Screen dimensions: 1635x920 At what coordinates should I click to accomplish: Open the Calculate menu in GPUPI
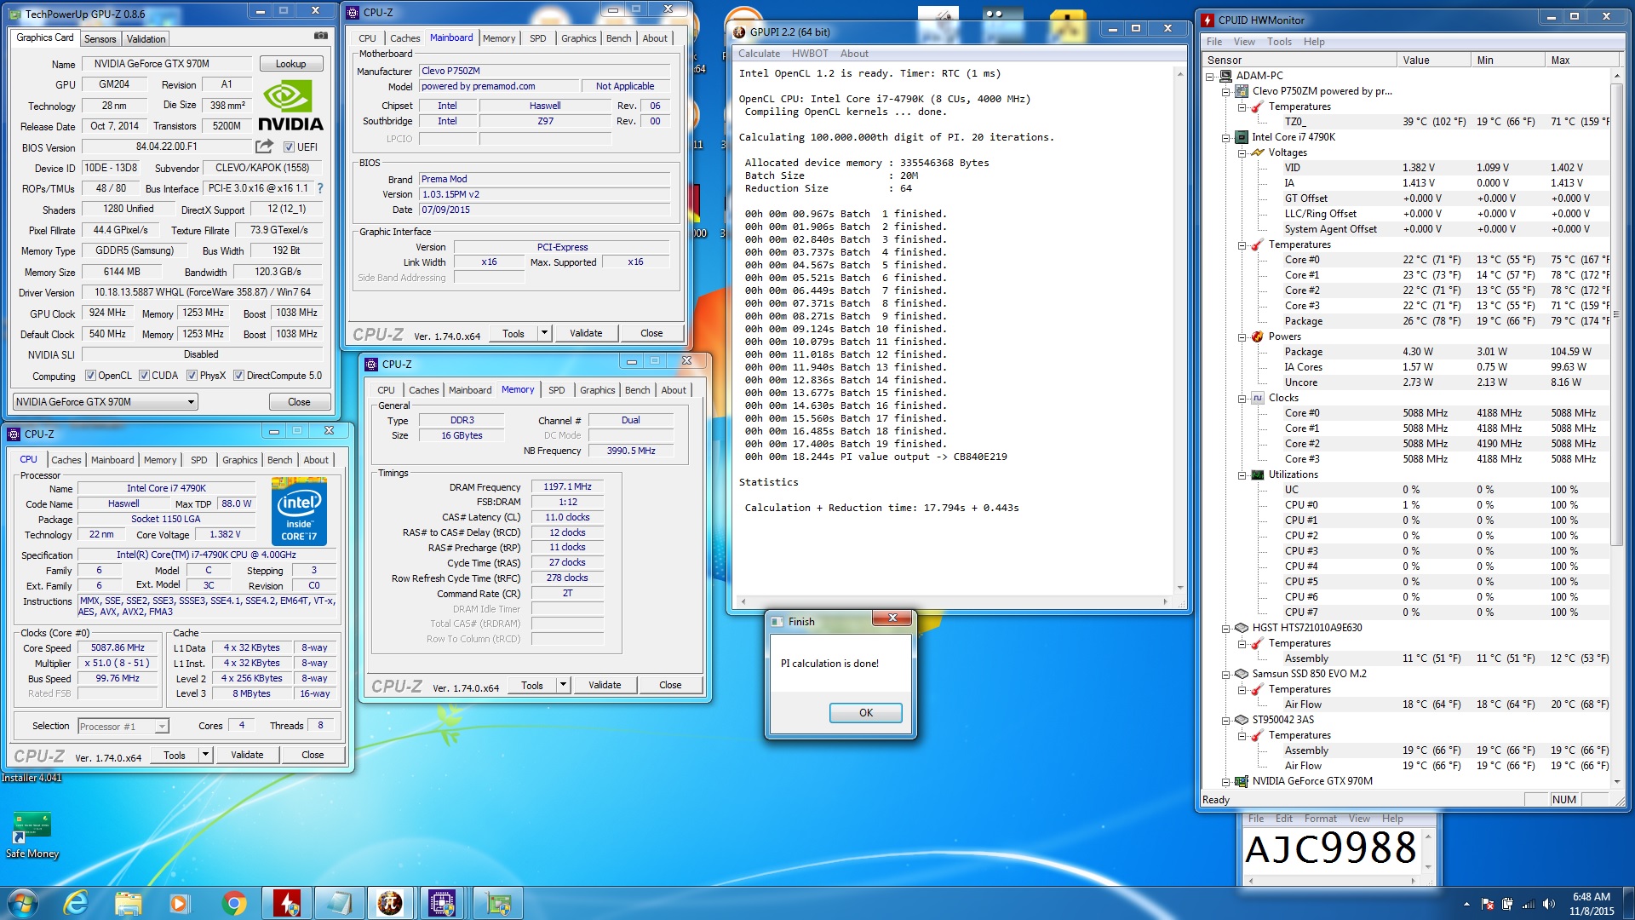[759, 54]
